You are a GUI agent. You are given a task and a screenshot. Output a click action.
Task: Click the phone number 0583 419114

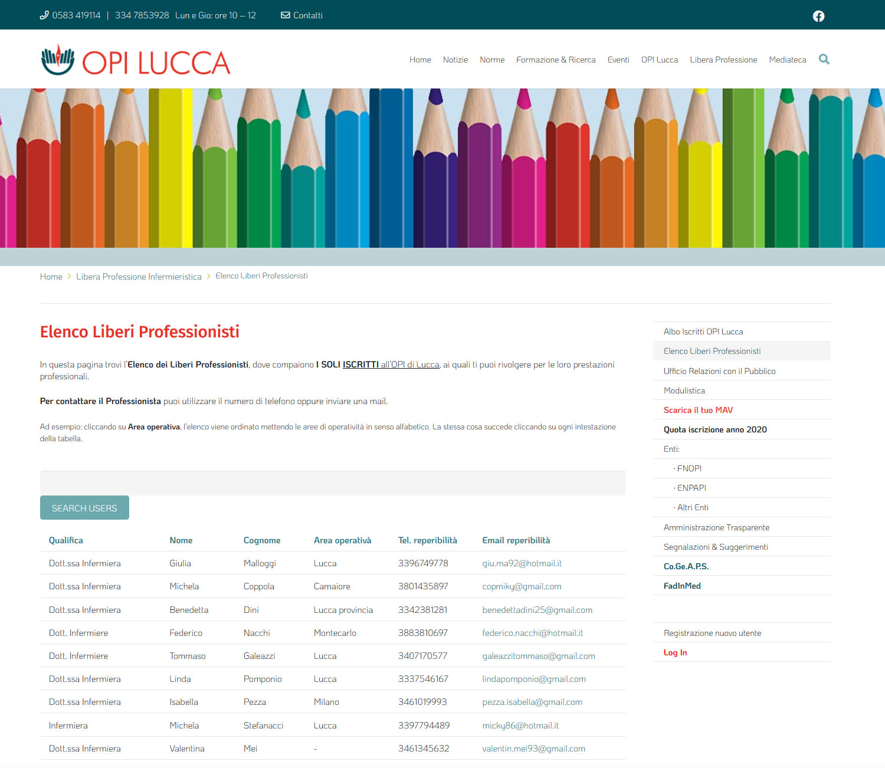pyautogui.click(x=76, y=15)
